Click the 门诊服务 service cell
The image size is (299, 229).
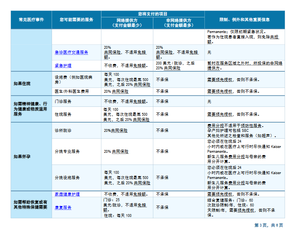point(63,101)
